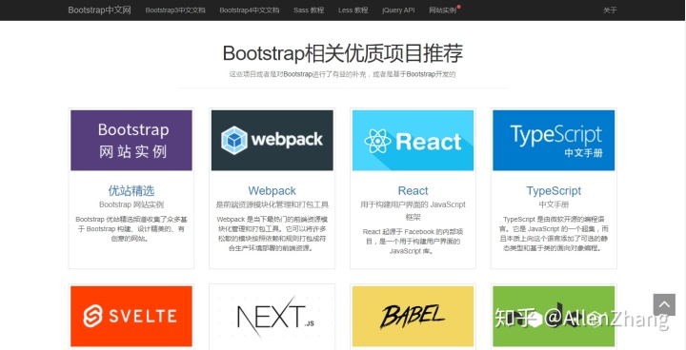Image resolution: width=686 pixels, height=350 pixels.
Task: Open 网站实例 menu item
Action: click(443, 10)
